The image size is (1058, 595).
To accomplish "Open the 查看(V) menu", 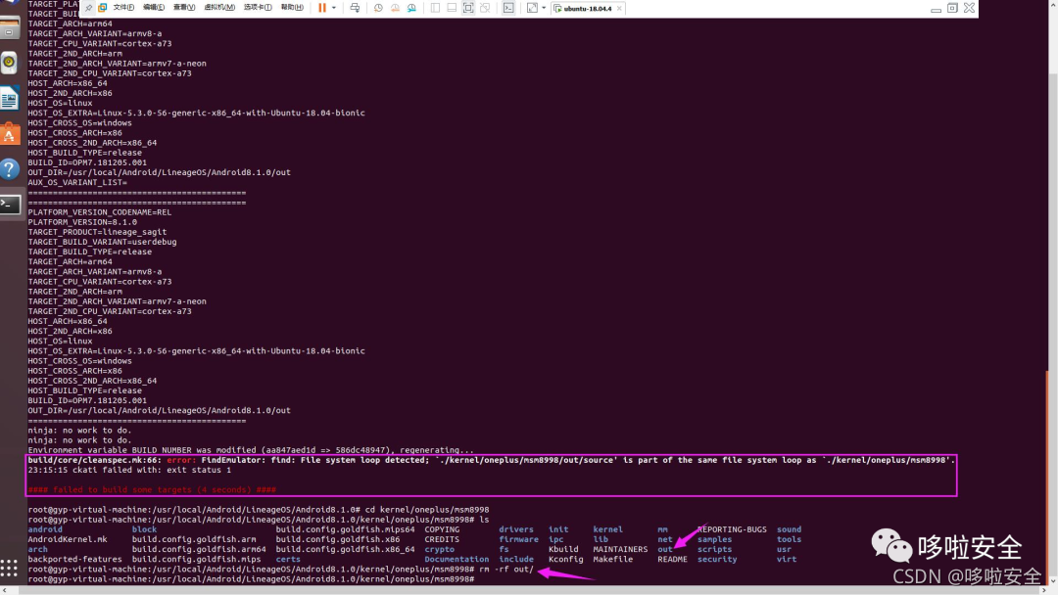I will [184, 8].
